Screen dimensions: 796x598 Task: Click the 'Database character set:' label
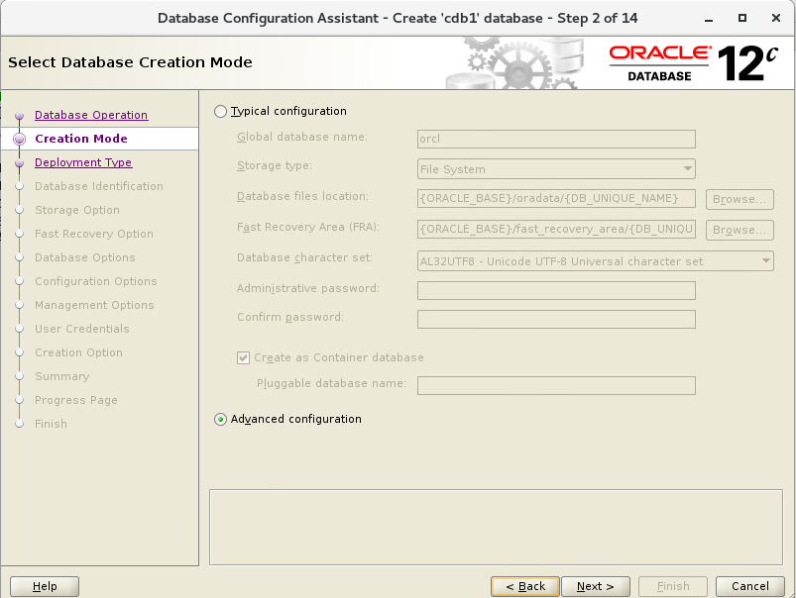tap(304, 257)
